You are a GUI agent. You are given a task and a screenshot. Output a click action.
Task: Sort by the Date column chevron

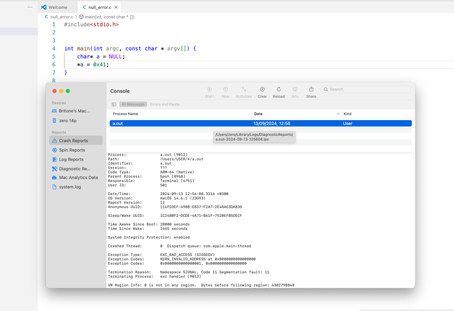point(339,114)
